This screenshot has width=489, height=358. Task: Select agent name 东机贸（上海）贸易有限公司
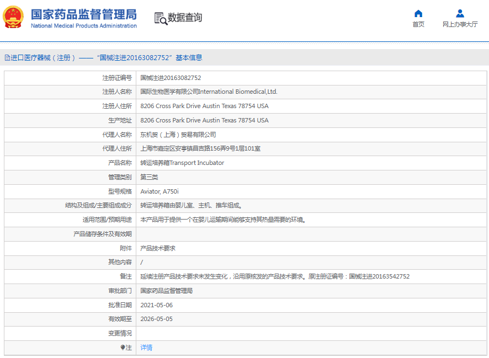tap(178, 135)
